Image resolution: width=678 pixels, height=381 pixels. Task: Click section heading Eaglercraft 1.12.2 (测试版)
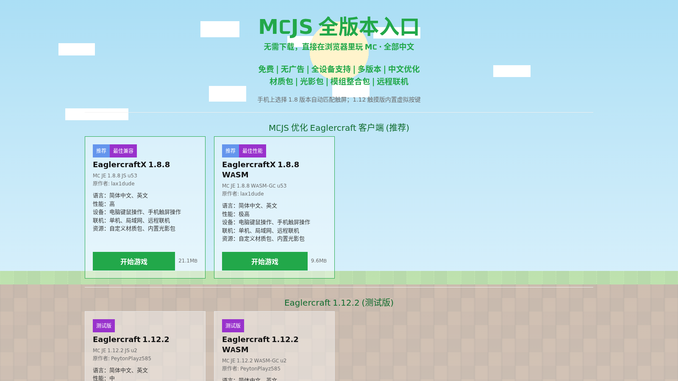(x=339, y=303)
